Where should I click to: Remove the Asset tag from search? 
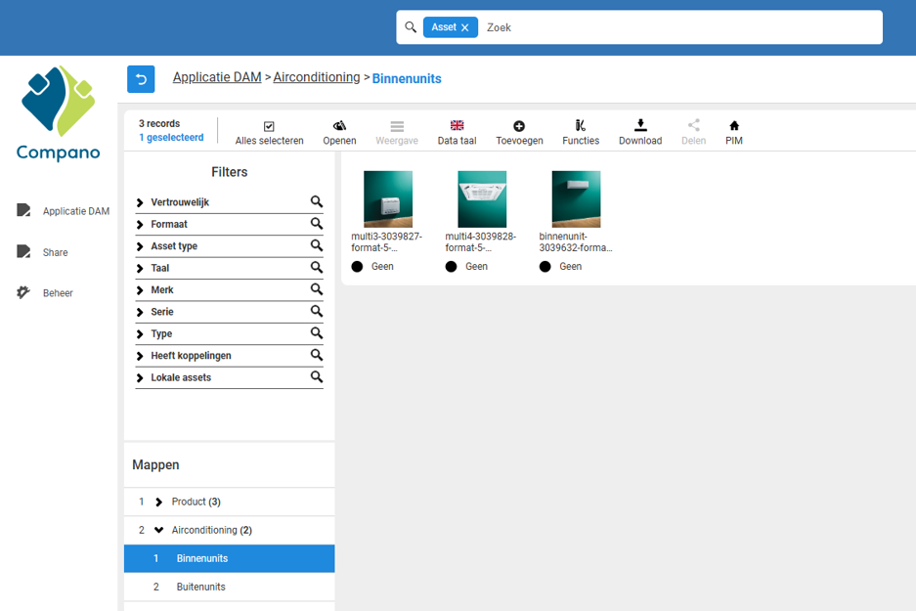pyautogui.click(x=465, y=27)
